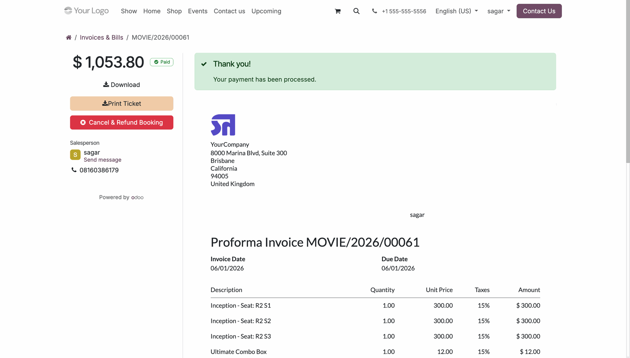Open the Upcoming menu item

[x=266, y=11]
